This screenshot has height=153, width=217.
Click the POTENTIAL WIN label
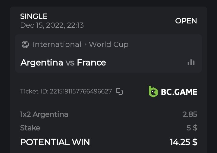coord(55,142)
